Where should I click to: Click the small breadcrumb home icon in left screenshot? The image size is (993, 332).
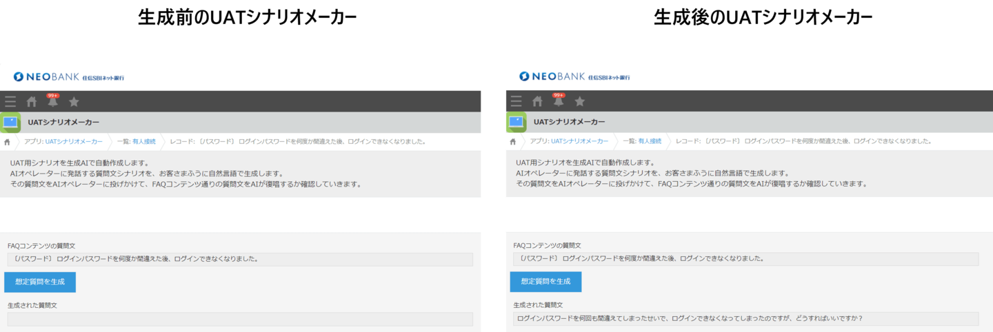pos(7,141)
